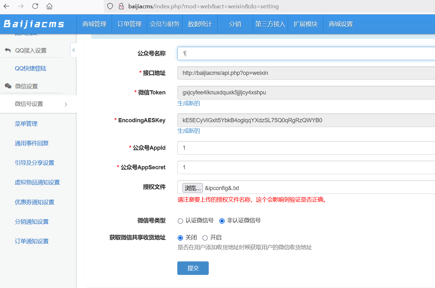Click the &ipconfig&.txt file name
Screen dimensions: 435x288
222,188
